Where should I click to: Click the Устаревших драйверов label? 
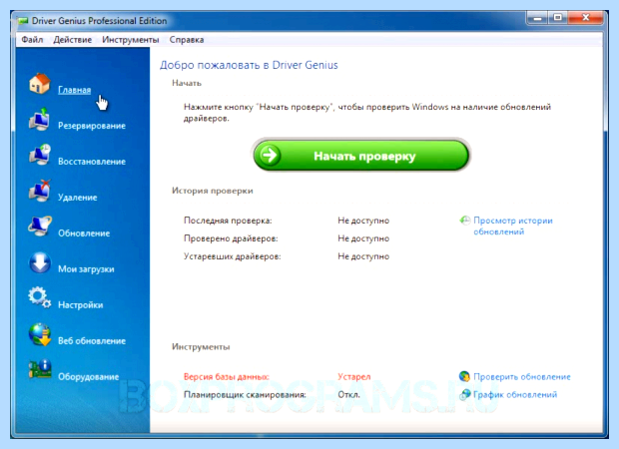pos(232,256)
